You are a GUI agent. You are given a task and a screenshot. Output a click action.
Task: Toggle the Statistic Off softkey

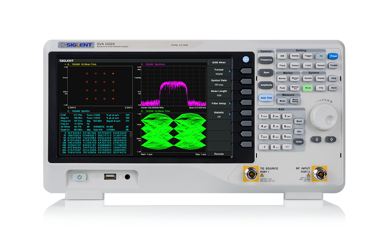(x=219, y=114)
